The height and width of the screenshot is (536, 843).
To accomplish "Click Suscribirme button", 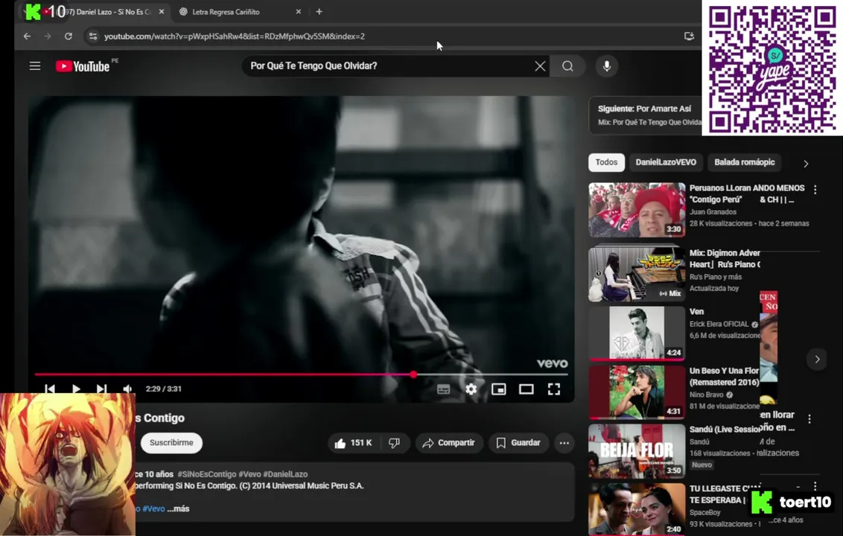I will [x=171, y=442].
